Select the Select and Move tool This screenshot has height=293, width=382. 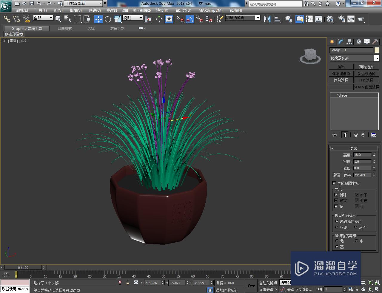98,19
